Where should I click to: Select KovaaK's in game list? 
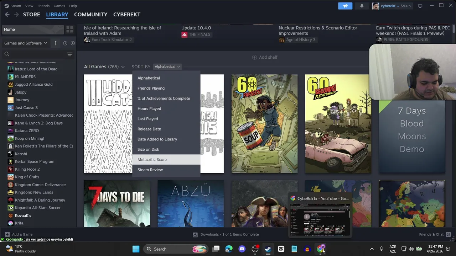click(23, 215)
